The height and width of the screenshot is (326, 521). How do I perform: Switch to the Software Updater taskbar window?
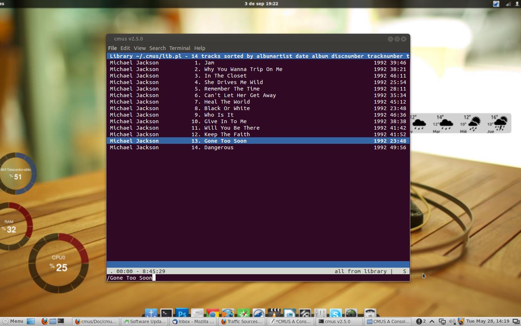click(145, 321)
